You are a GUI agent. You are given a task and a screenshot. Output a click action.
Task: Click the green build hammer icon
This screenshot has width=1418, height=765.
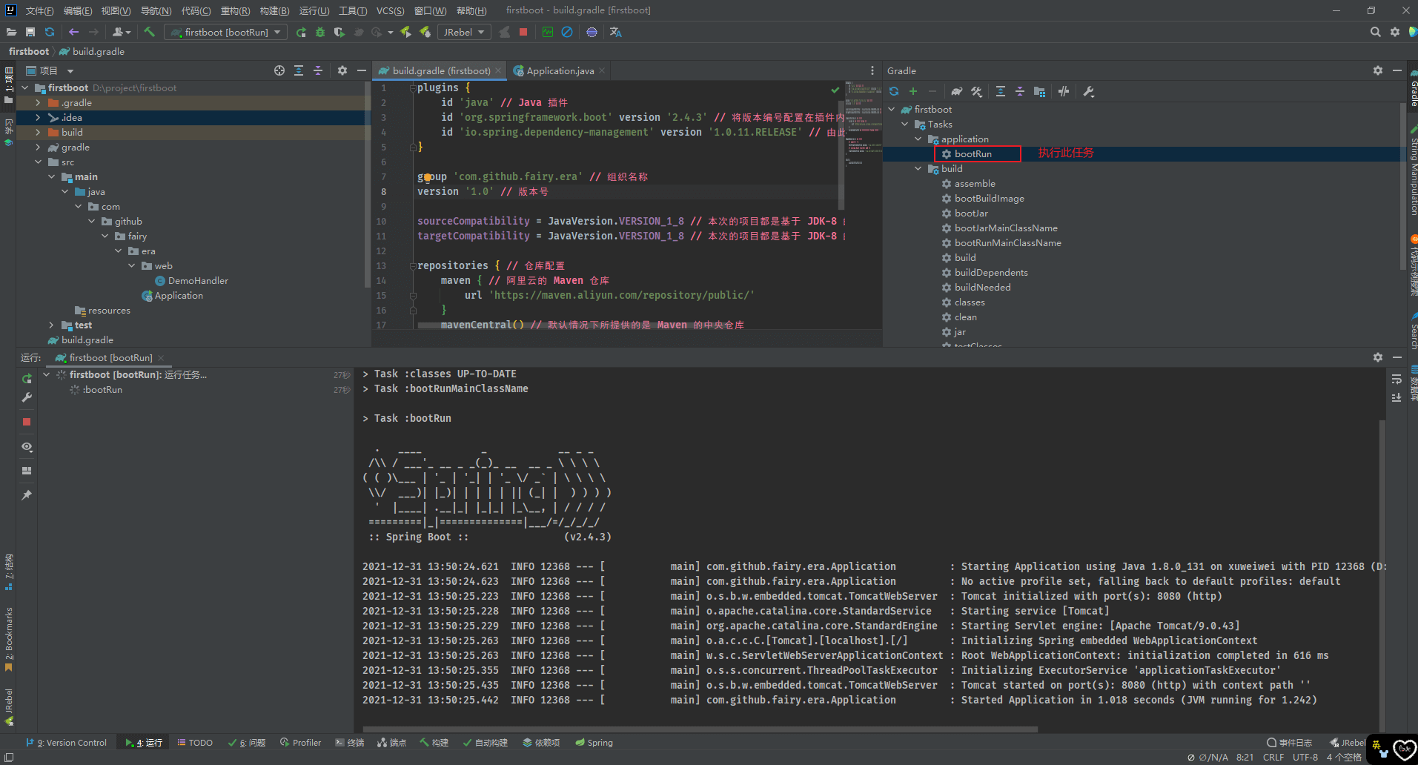[x=149, y=32]
